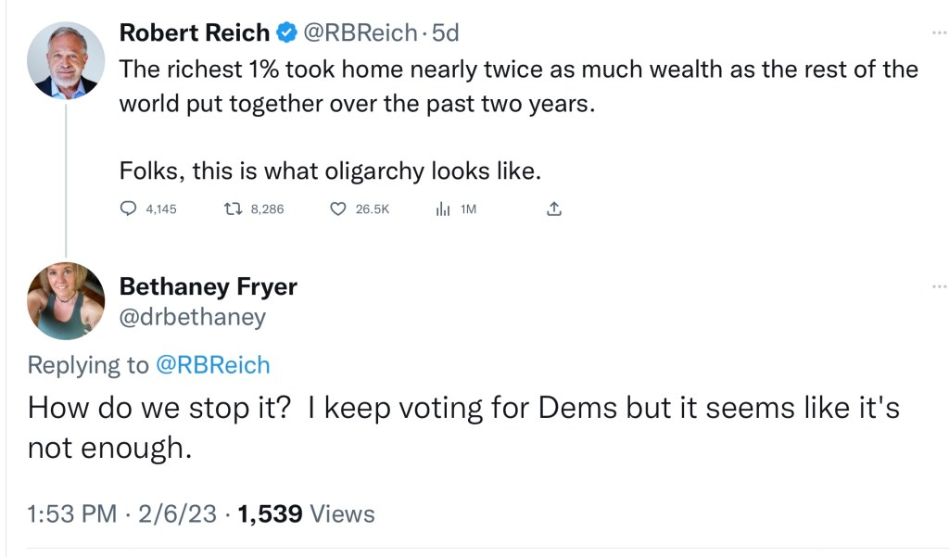The width and height of the screenshot is (949, 557).
Task: Open more options menu on Robert Reich's tweet
Action: pos(939,33)
